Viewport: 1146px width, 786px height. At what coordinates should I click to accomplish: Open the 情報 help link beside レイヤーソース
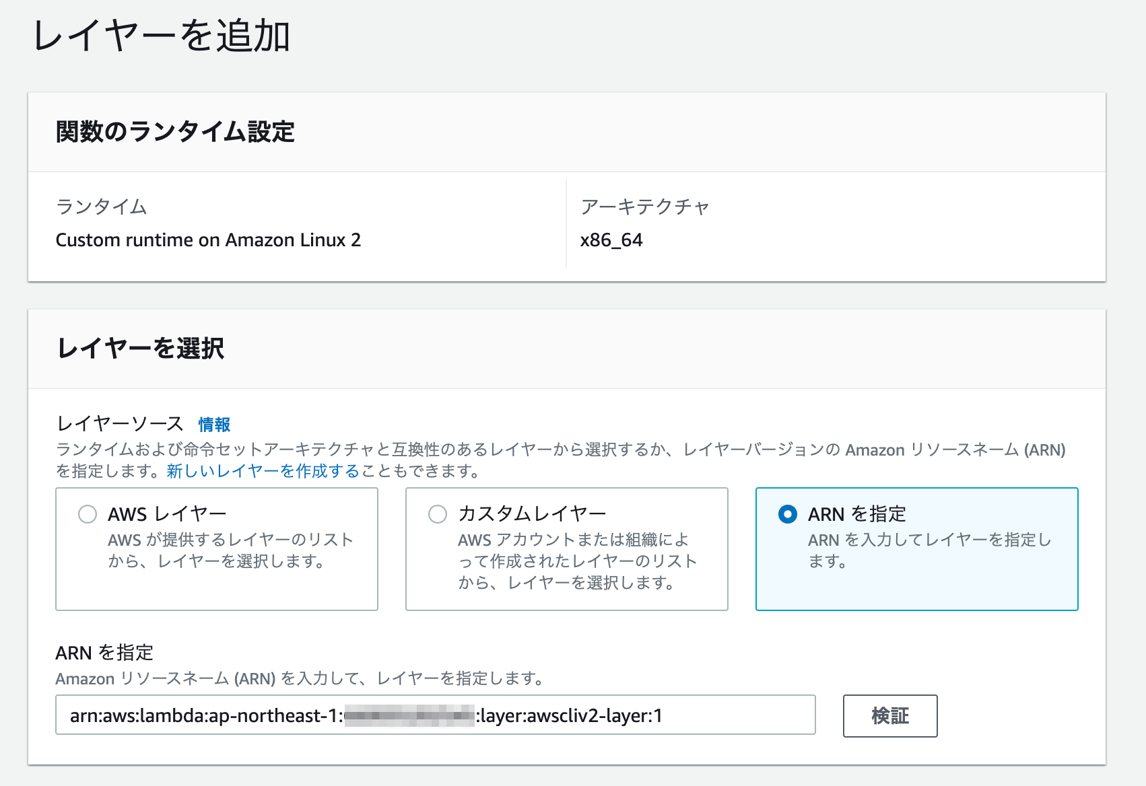213,425
